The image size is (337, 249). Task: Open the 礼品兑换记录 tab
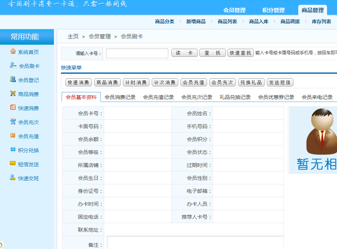pyautogui.click(x=235, y=97)
